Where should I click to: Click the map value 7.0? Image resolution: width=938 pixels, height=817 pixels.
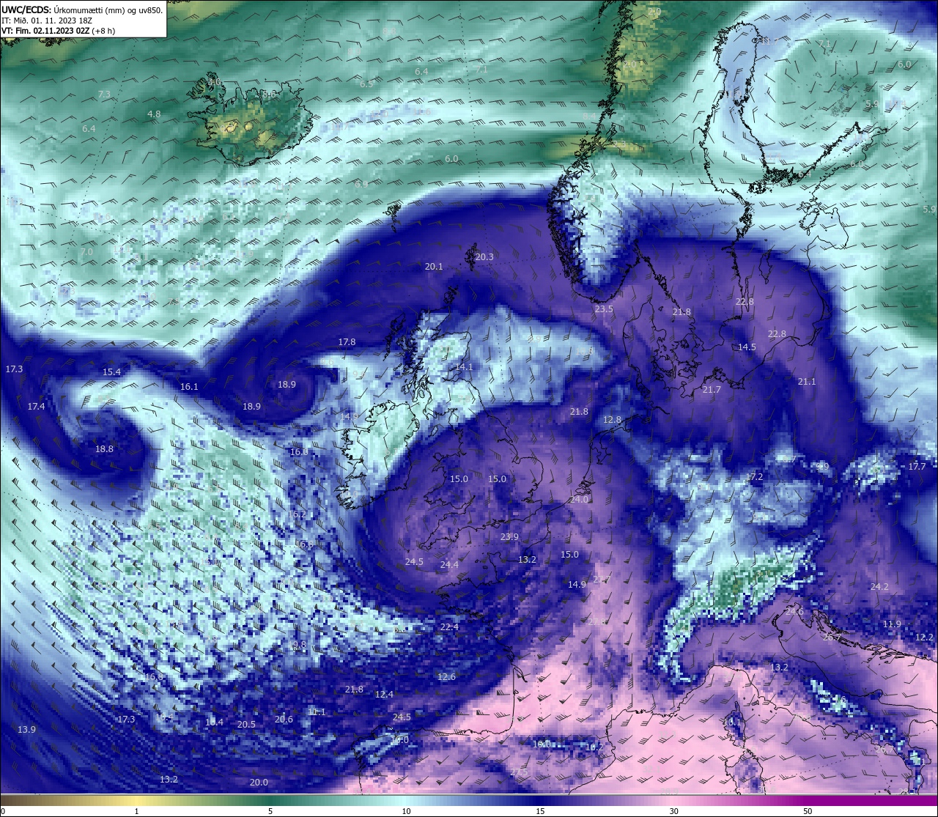tap(86, 252)
